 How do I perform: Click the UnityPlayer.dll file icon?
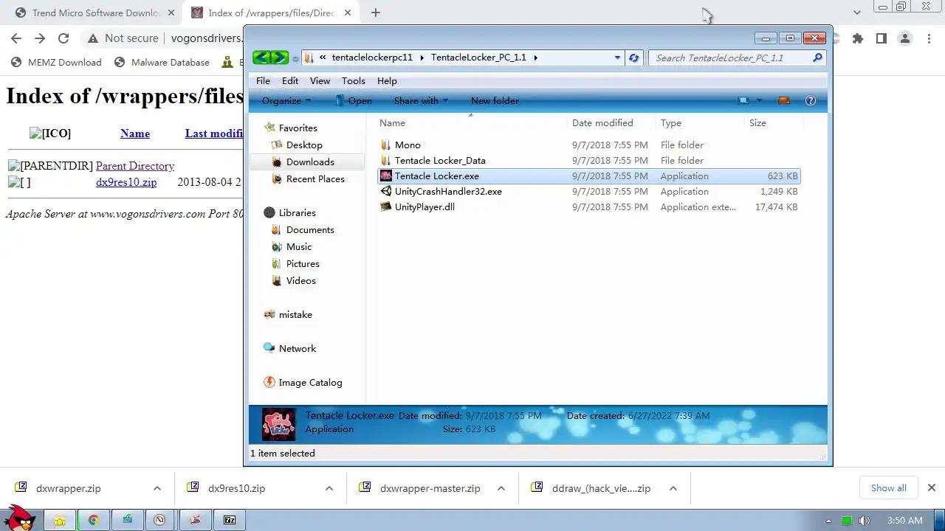tap(385, 206)
